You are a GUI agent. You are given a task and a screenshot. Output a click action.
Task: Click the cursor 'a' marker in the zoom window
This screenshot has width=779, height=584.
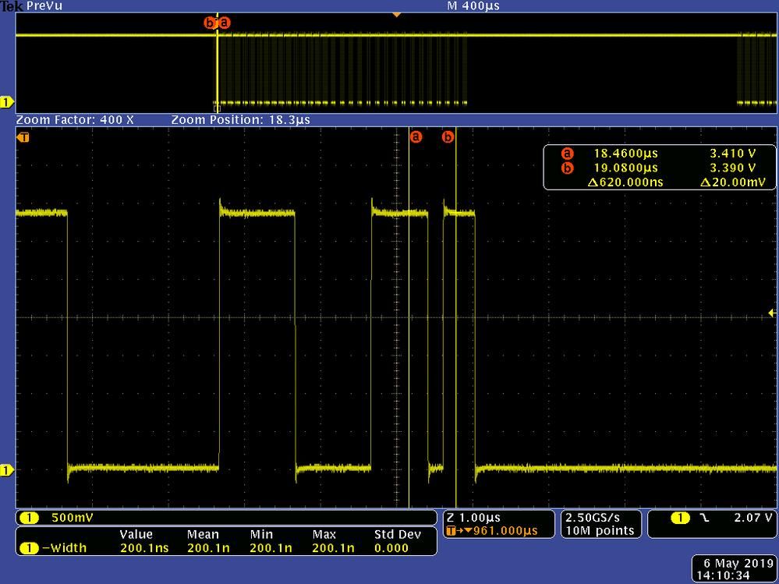coord(416,136)
